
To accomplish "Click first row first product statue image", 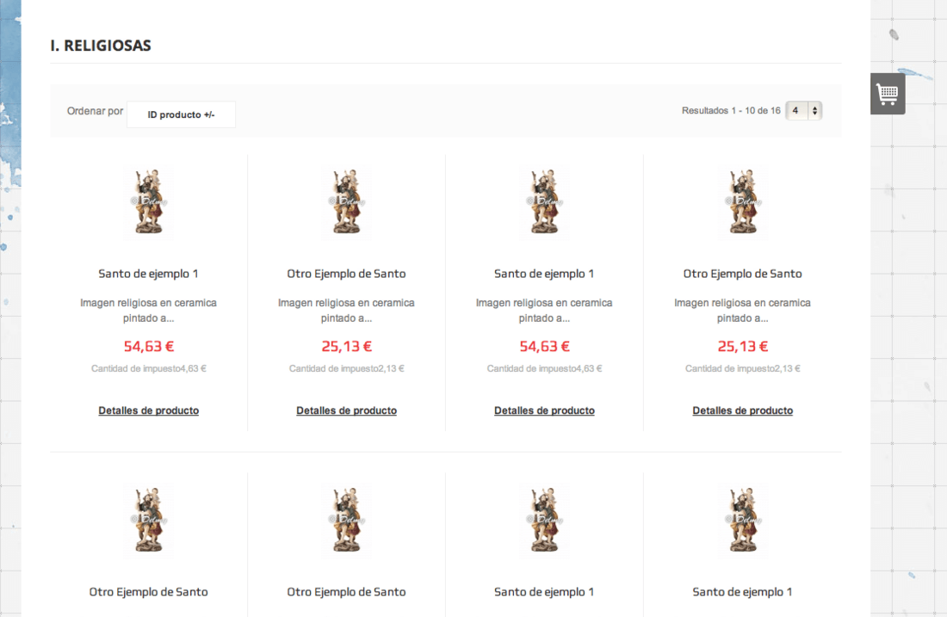I will coord(149,201).
